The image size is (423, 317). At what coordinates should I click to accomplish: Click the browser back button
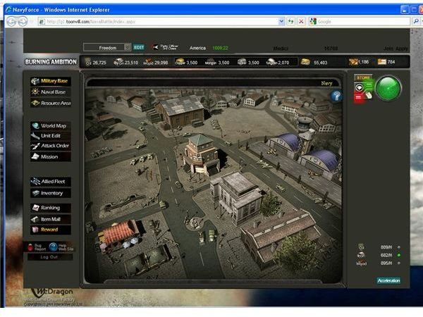[11, 21]
